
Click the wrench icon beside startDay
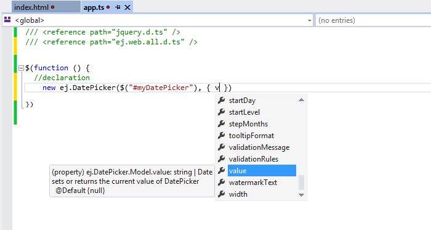(221, 101)
